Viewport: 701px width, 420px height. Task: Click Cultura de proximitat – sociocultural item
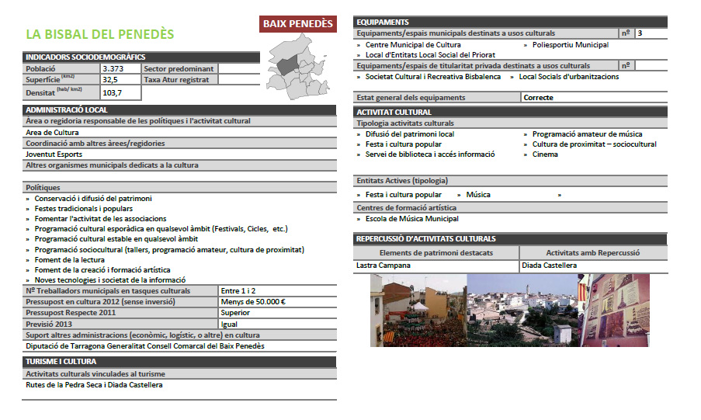pos(594,144)
